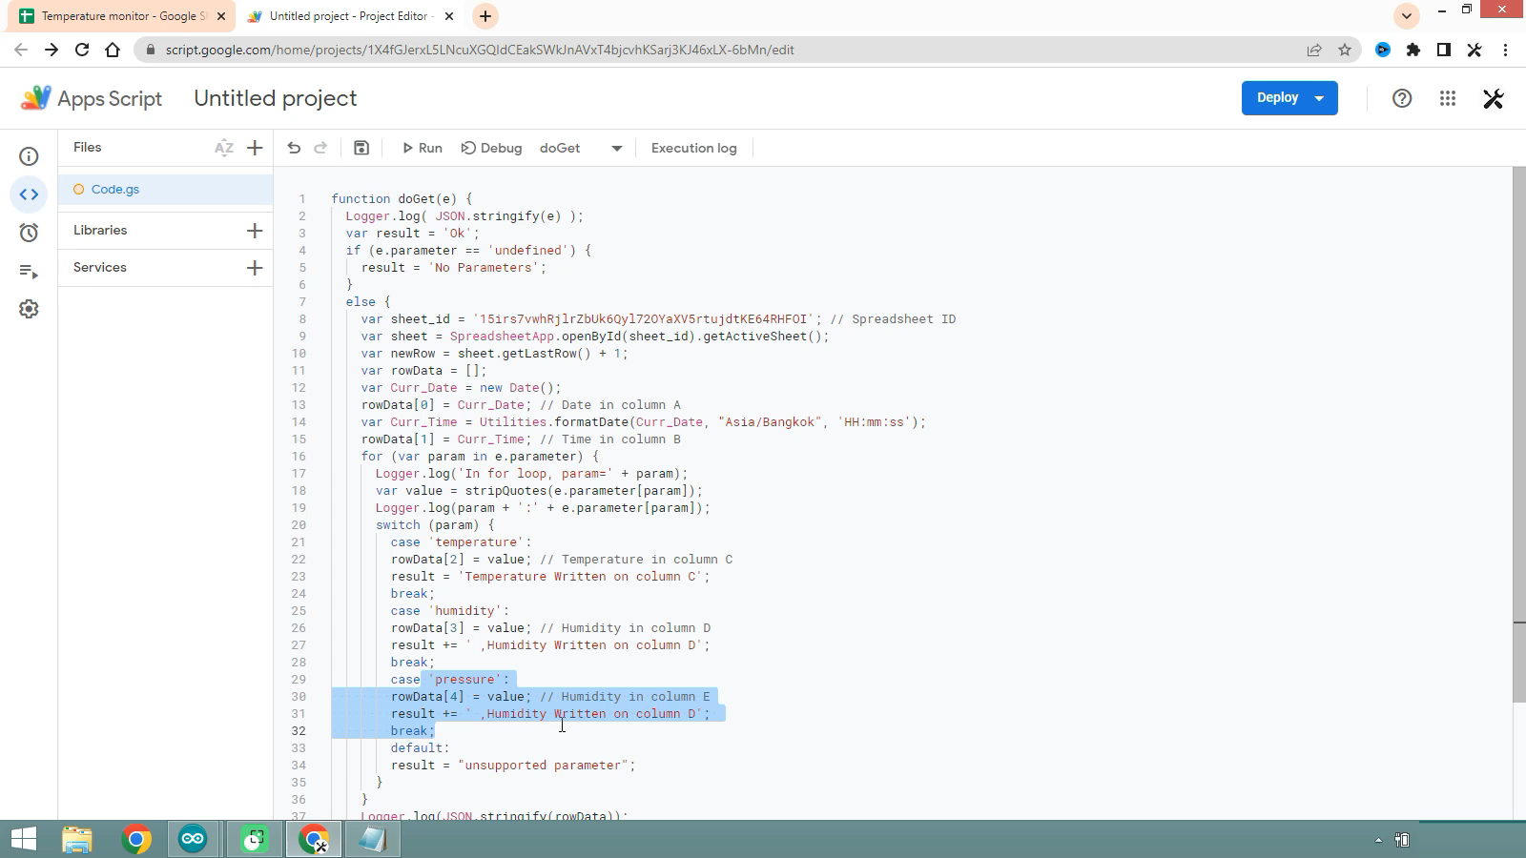Viewport: 1526px width, 858px height.
Task: Select the Code.gs file
Action: coord(166,190)
